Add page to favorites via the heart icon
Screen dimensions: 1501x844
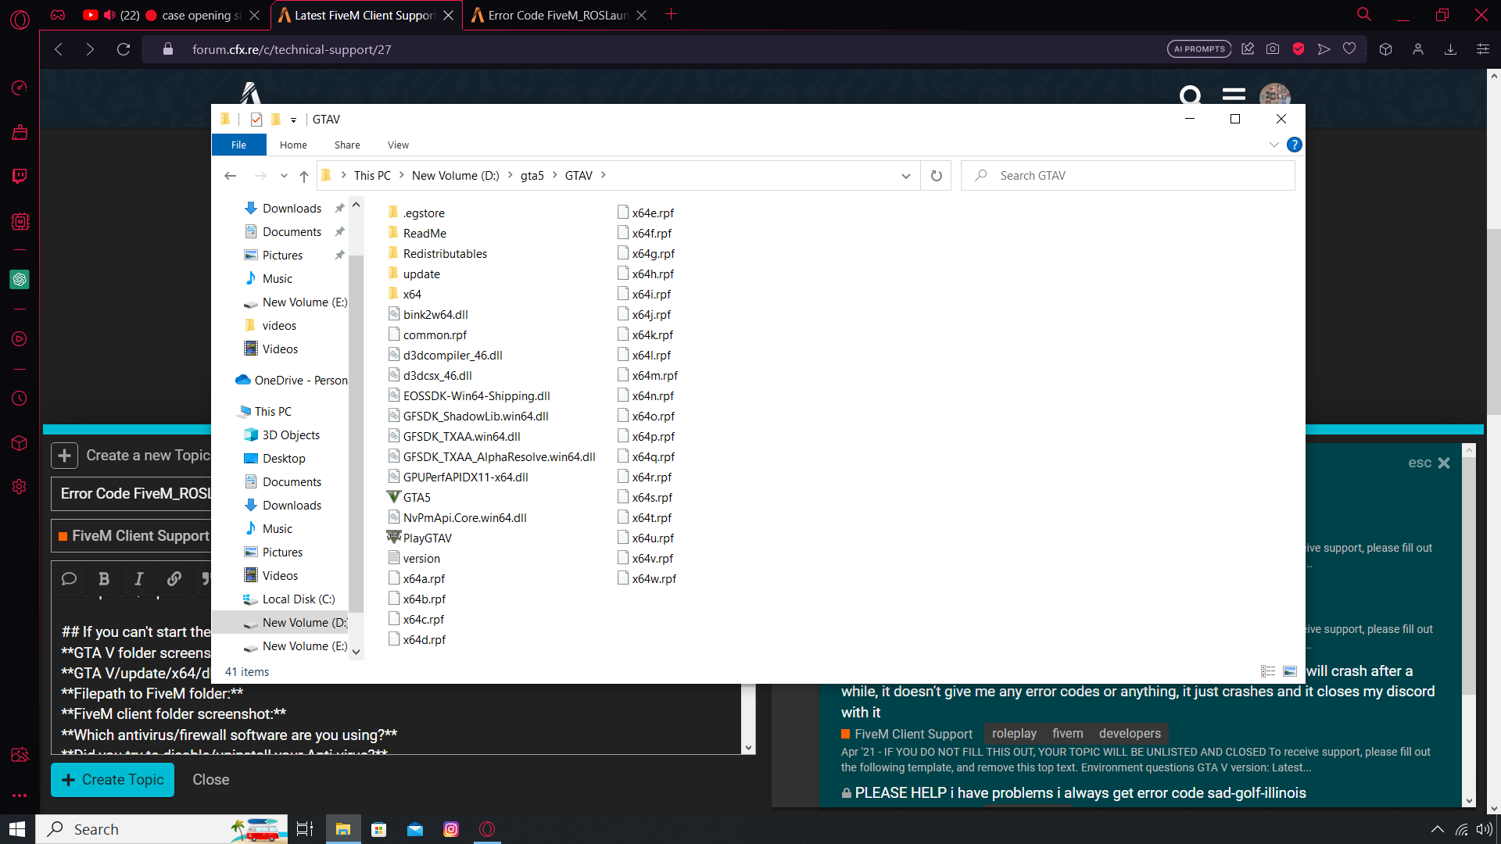click(1349, 48)
